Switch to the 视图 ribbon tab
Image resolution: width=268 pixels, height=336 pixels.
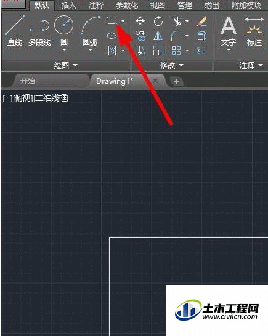click(158, 6)
